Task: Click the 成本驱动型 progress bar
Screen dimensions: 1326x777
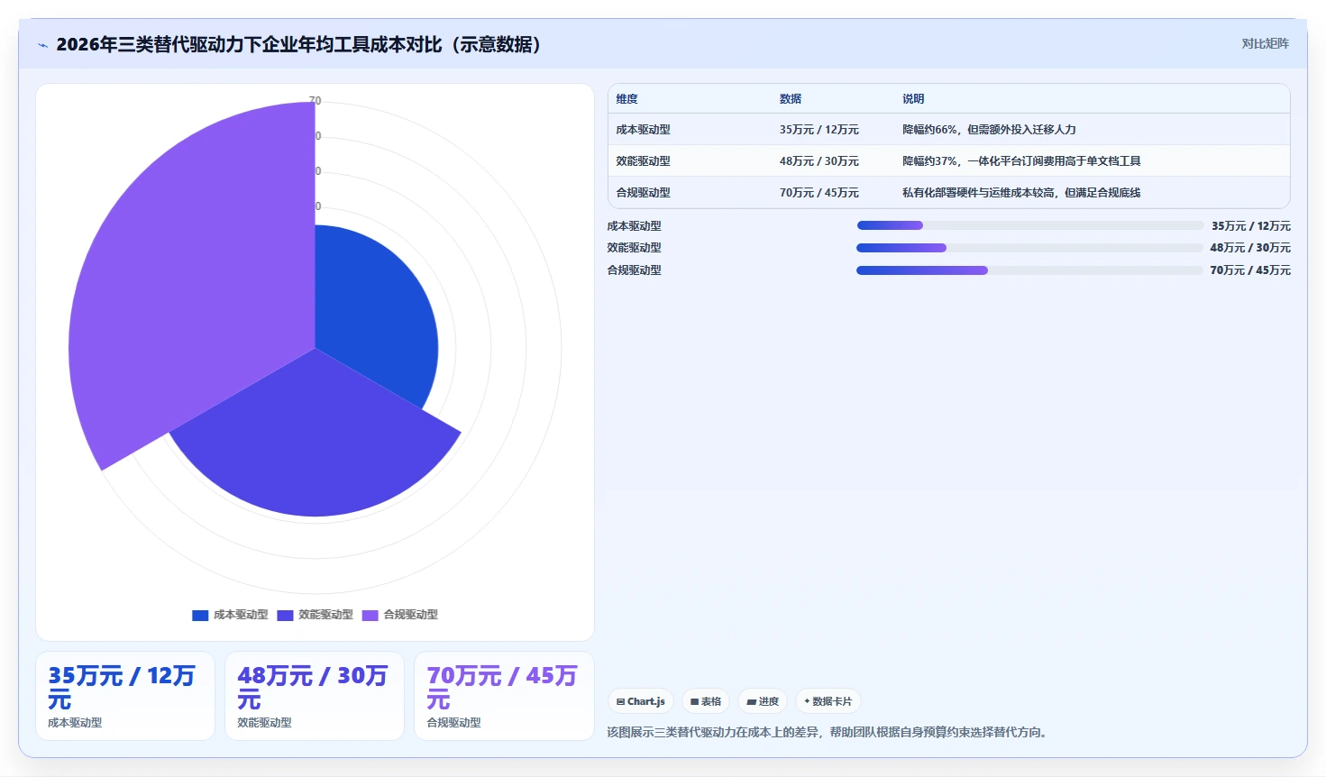Action: (1030, 225)
